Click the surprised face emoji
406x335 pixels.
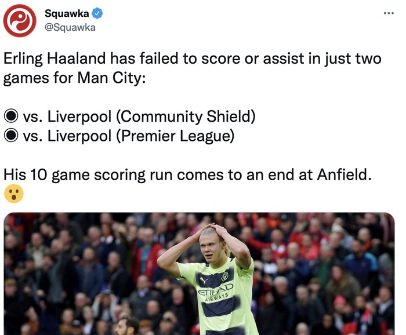tap(13, 194)
